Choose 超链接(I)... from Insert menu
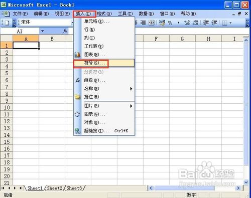Screen dimensions: 251x198 point(104,131)
